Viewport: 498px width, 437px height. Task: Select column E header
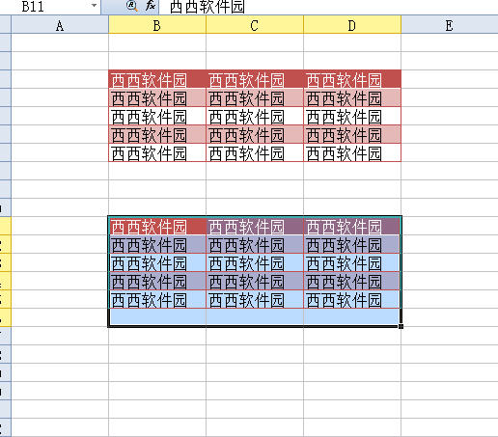[450, 25]
